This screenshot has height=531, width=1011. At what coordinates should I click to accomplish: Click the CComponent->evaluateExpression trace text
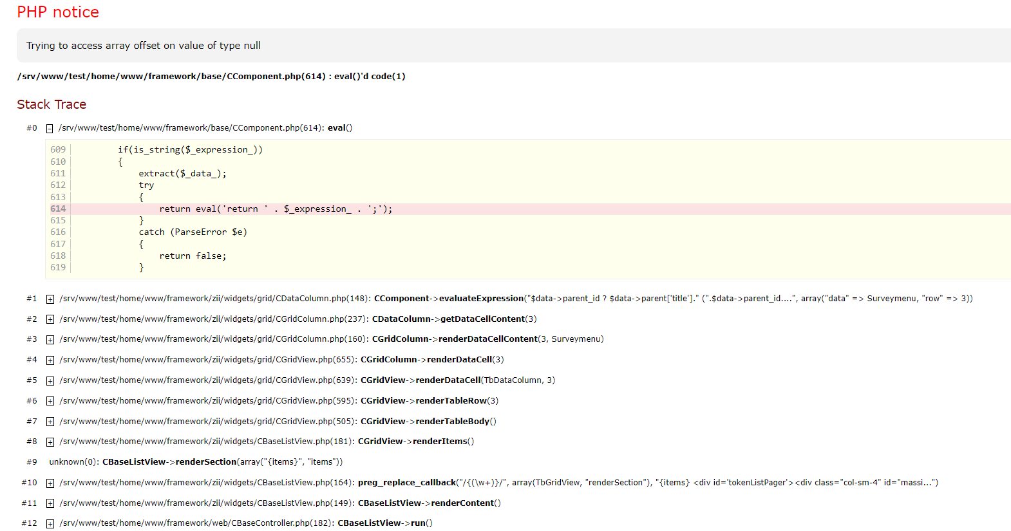point(448,299)
